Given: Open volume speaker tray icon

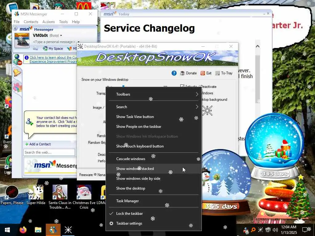Looking at the screenshot, I should (x=275, y=230).
